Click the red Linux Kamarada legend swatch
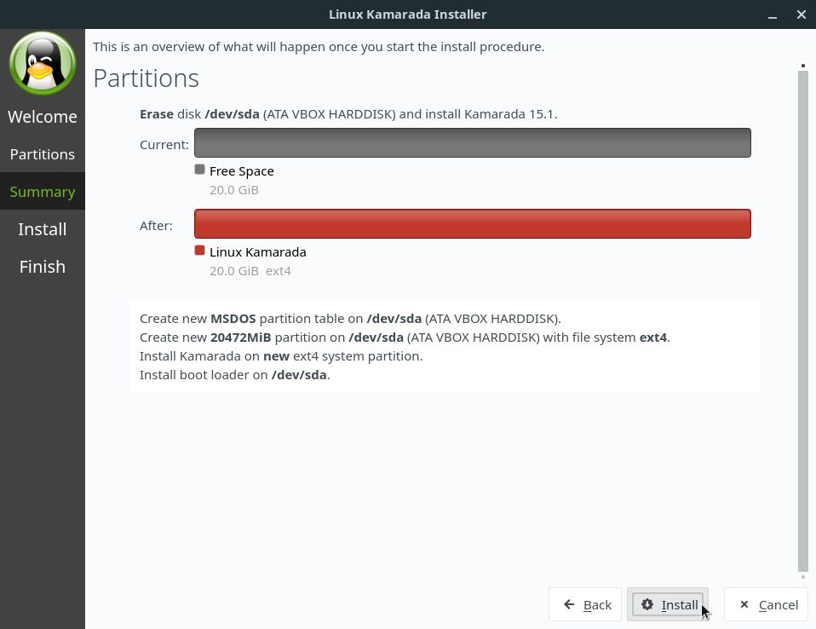The image size is (816, 629). (x=200, y=251)
